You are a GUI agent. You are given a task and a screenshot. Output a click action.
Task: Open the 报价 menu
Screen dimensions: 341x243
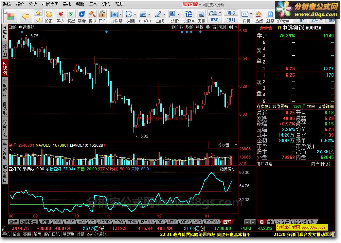(x=20, y=4)
